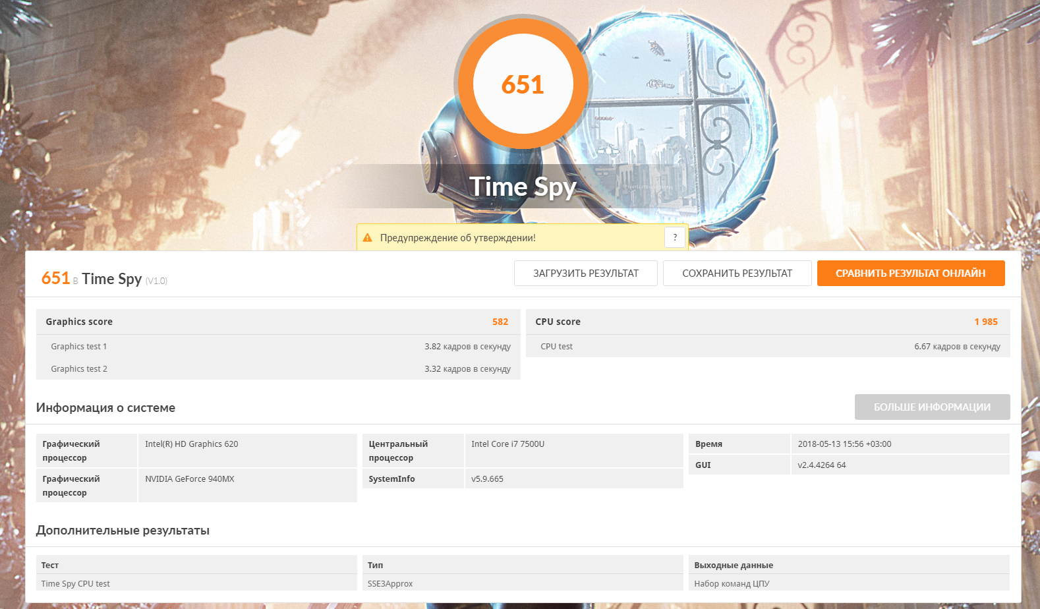
Task: Click the Intel(R) HD Graphics 620 entry
Action: pos(192,444)
